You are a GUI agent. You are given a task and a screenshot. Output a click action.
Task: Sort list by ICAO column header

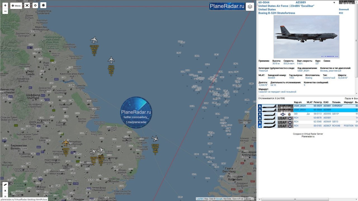pos(326,102)
